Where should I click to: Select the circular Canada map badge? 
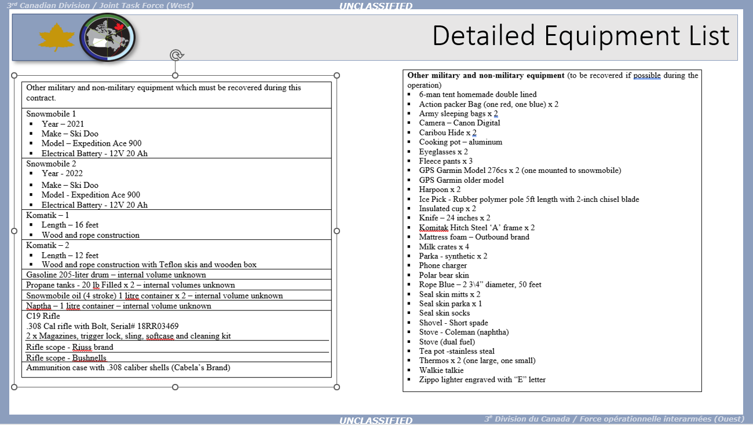[x=108, y=38]
